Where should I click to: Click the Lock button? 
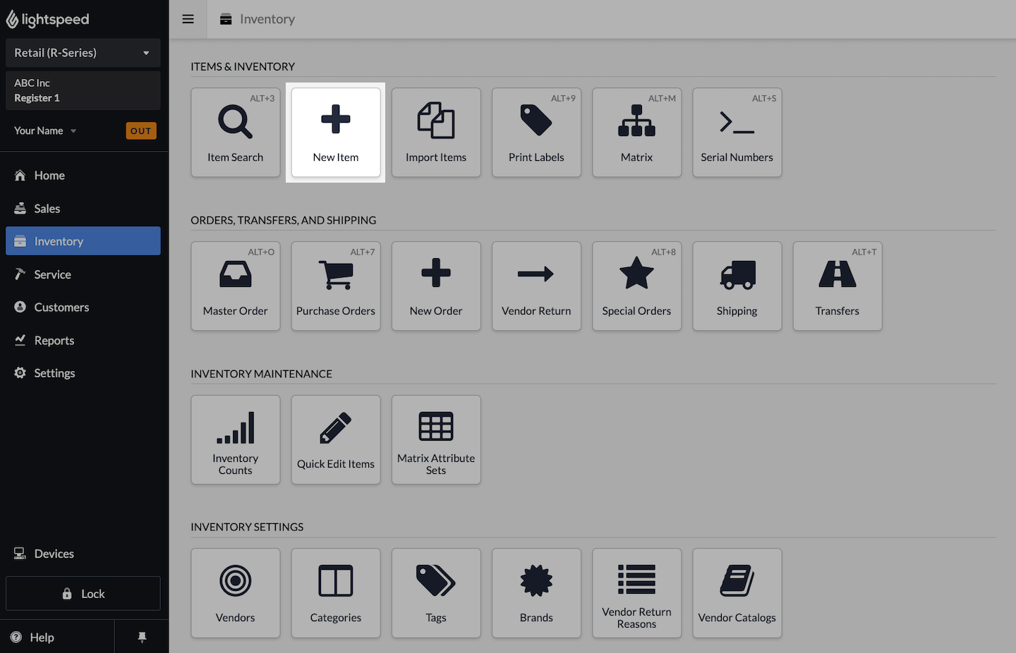tap(83, 594)
